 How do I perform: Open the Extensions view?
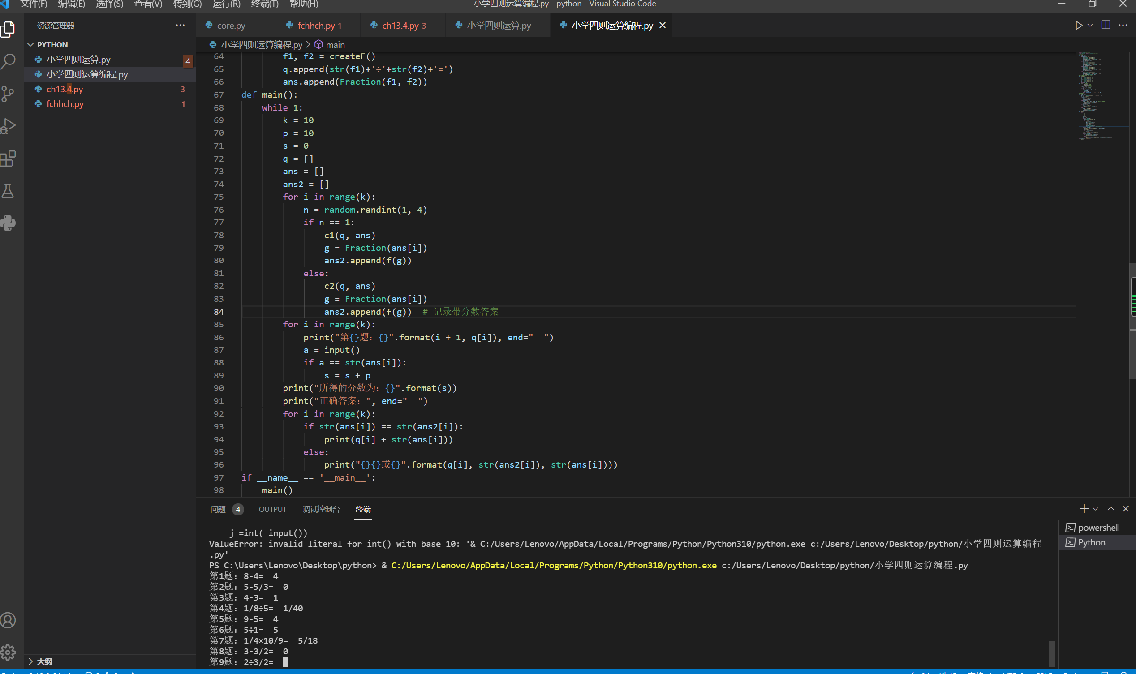pyautogui.click(x=8, y=159)
